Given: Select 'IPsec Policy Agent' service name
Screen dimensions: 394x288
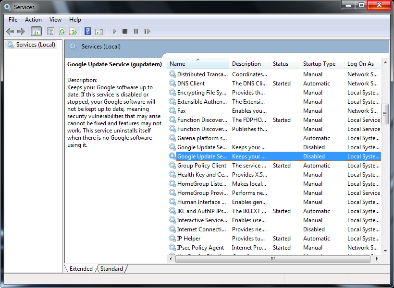Looking at the screenshot, I should pyautogui.click(x=200, y=248).
